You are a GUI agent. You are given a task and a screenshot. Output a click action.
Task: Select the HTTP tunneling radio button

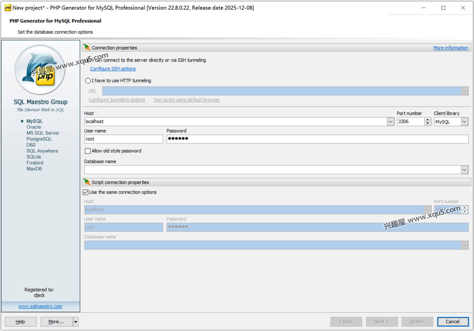pos(88,81)
